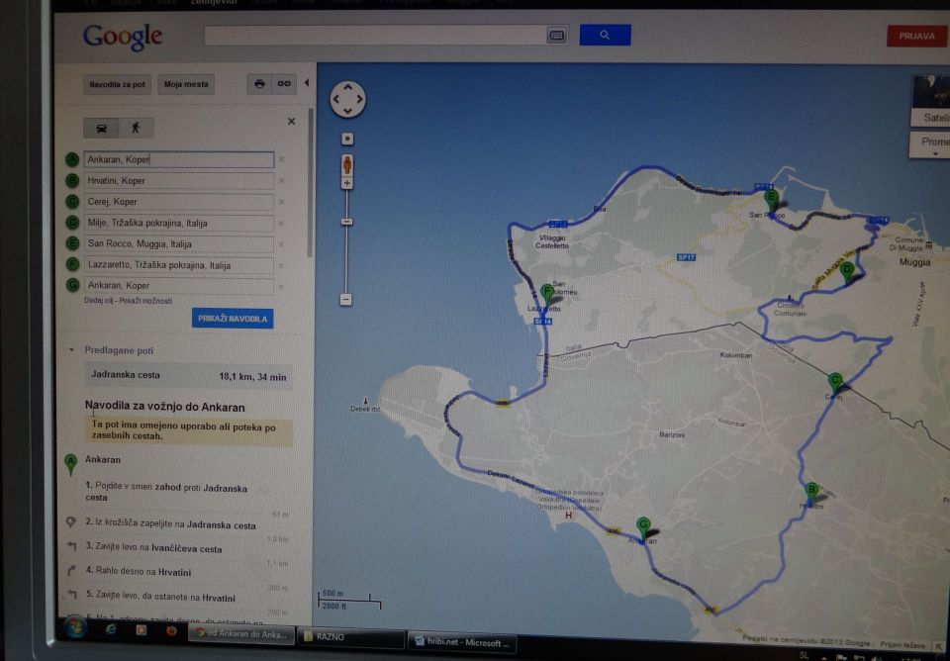Click marker B at Hrvatini on map
Image resolution: width=950 pixels, height=661 pixels.
(811, 493)
